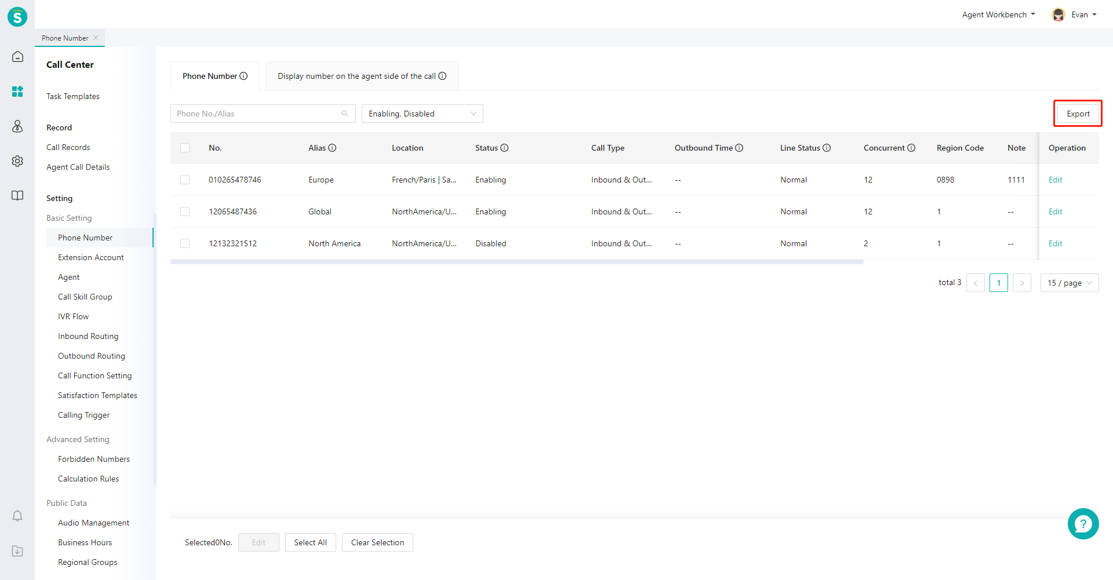Open the knowledge book icon in left rail
The image size is (1113, 580).
click(x=17, y=195)
